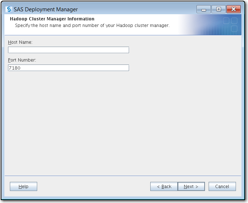Go to previous step with Back

click(x=164, y=186)
